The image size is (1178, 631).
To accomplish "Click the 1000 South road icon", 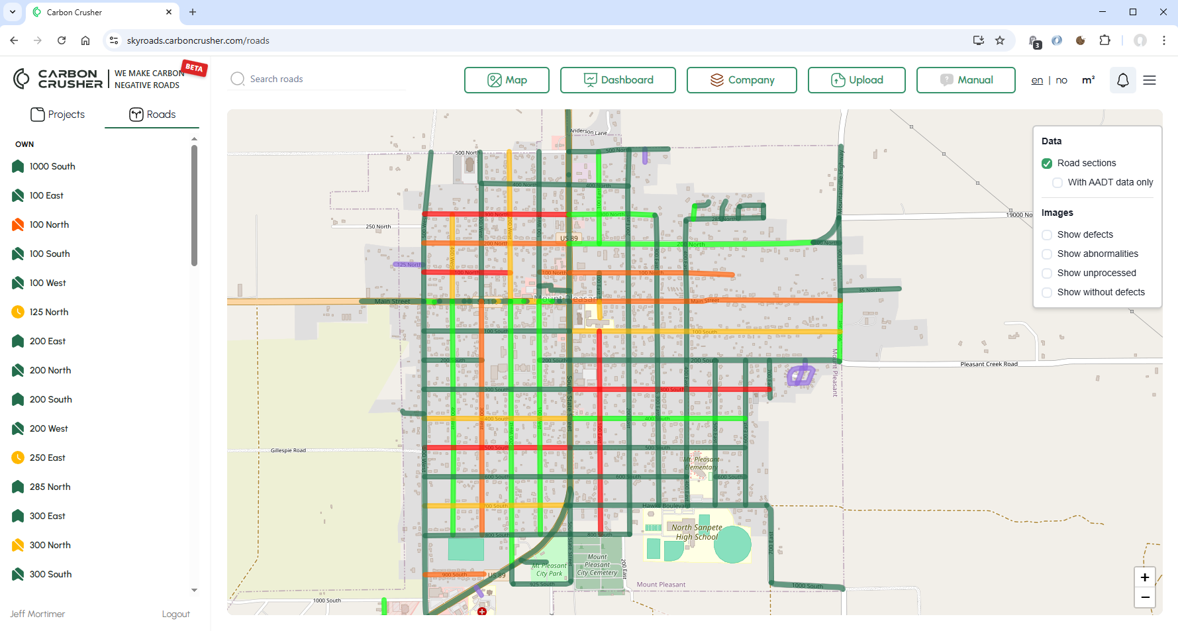I will [18, 166].
